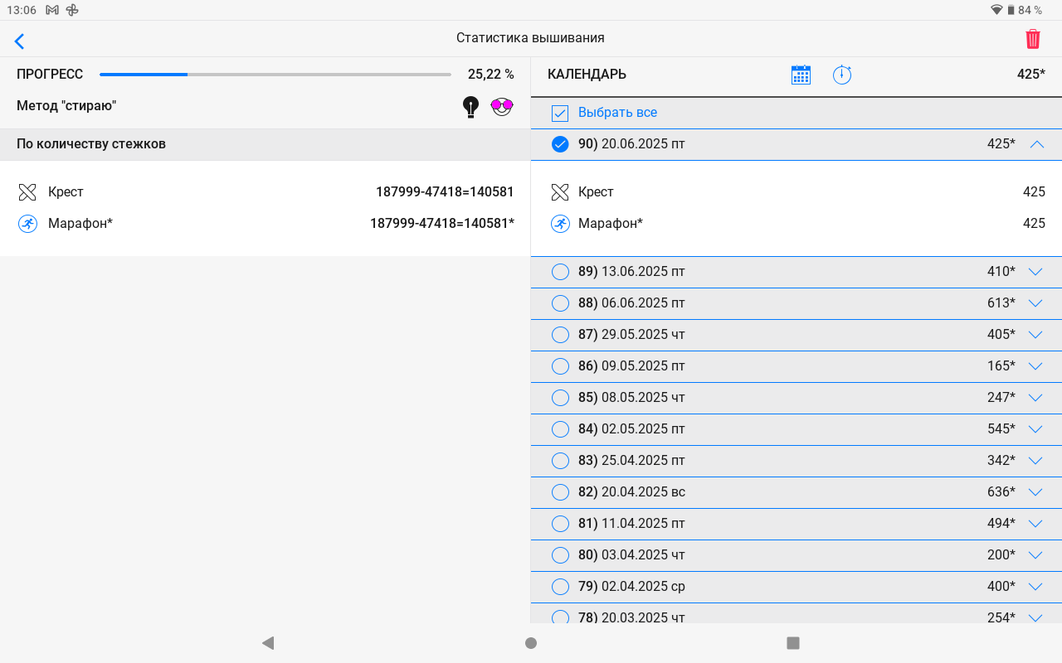1062x663 pixels.
Task: Open the calendar view icon
Action: click(x=801, y=75)
